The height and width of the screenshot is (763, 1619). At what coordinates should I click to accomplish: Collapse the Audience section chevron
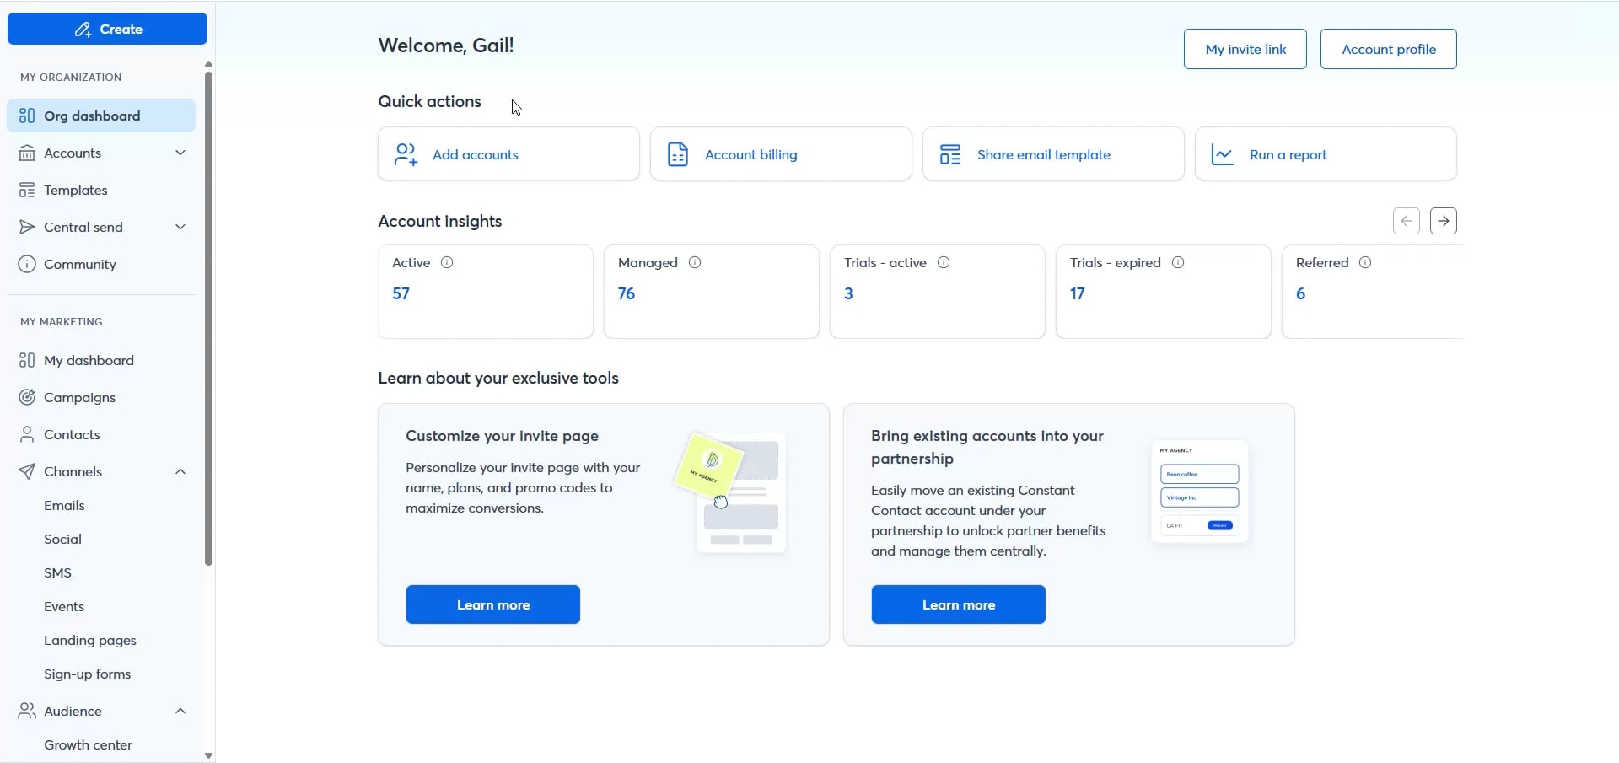tap(180, 711)
